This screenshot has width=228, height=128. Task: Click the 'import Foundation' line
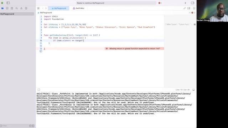click(x=54, y=19)
